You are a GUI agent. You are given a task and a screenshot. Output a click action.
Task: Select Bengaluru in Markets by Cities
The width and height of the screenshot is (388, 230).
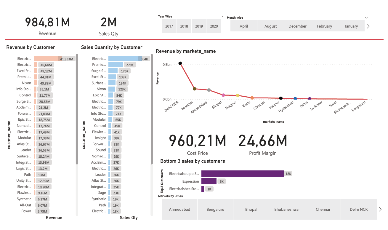215,209
